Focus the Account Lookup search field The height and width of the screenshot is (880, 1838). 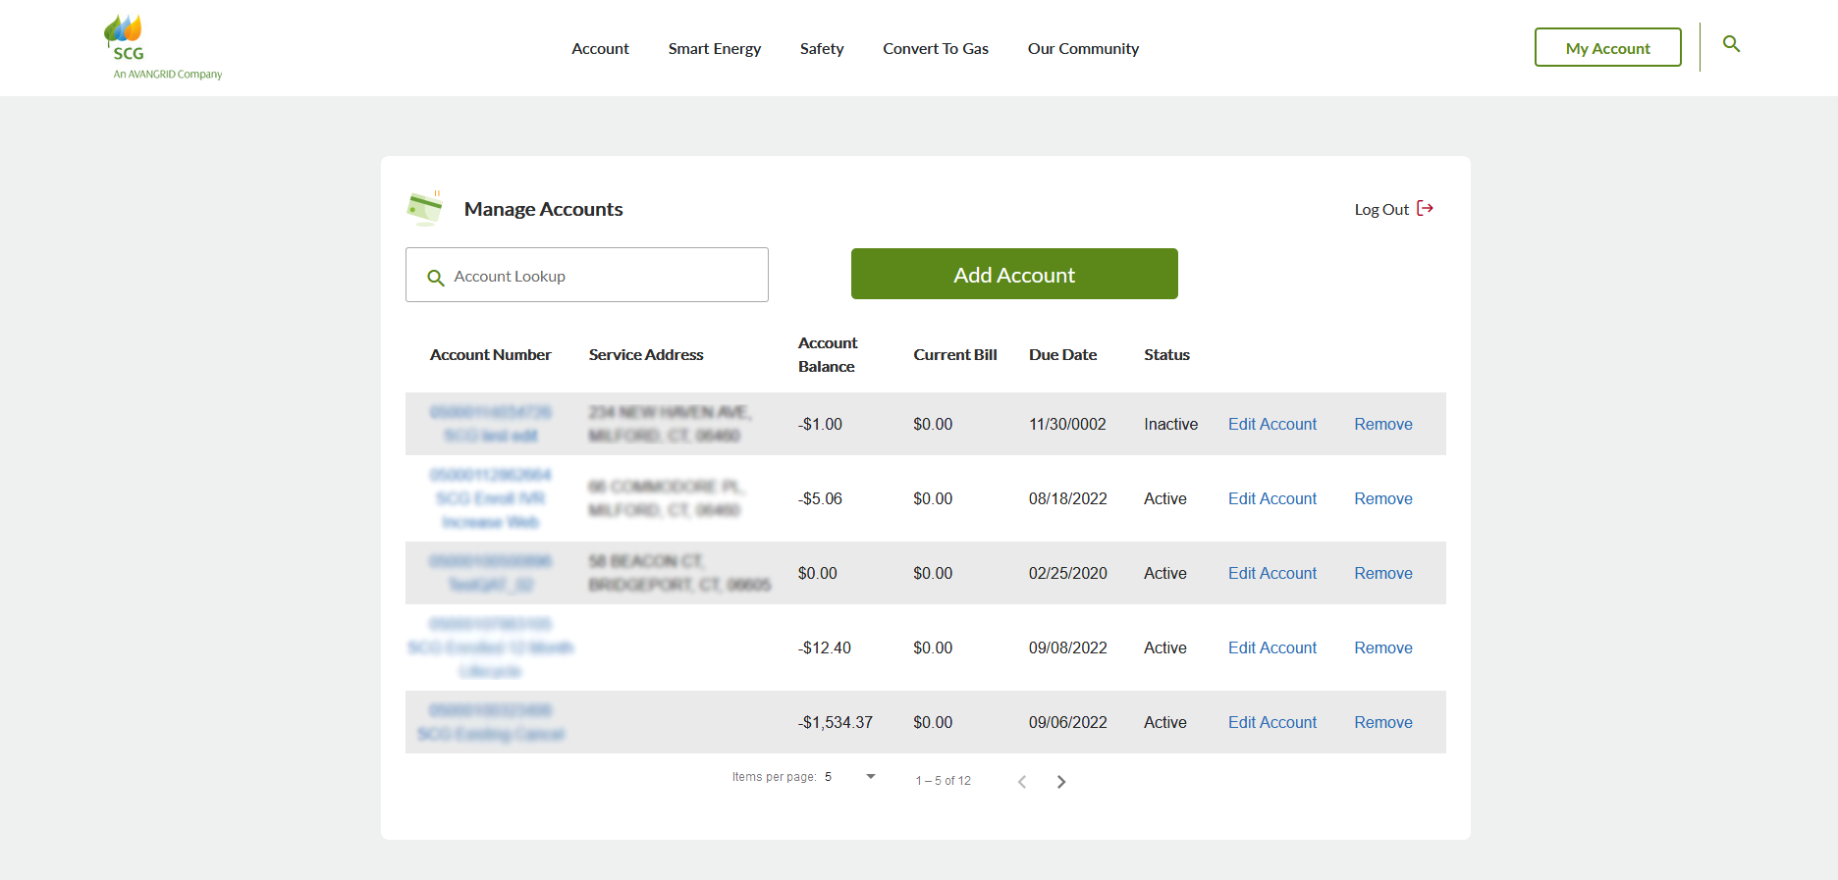599,276
